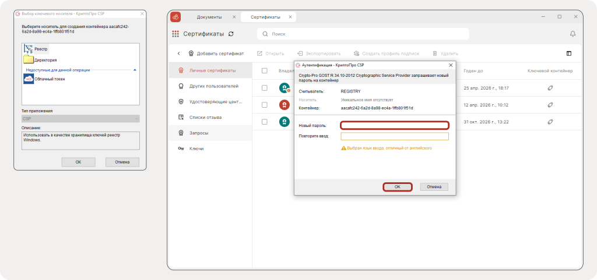Click into the Поиск search box
This screenshot has height=280, width=597.
tap(363, 34)
